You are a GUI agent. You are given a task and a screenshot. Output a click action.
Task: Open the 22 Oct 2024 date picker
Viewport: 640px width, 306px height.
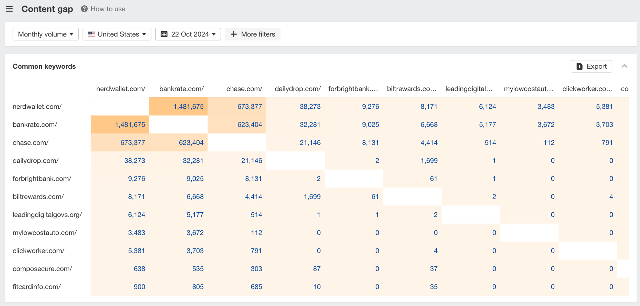tap(188, 34)
